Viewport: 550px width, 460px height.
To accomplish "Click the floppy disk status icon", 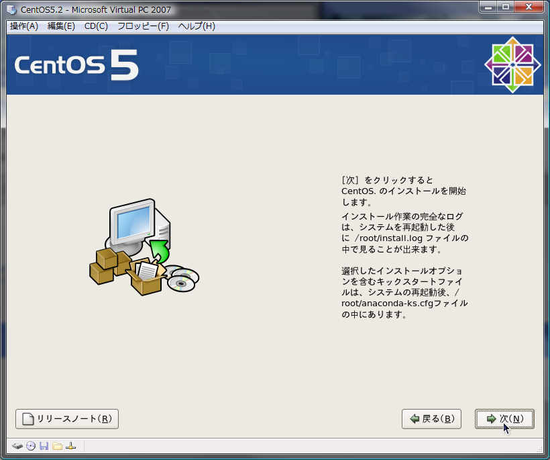I will tap(44, 447).
